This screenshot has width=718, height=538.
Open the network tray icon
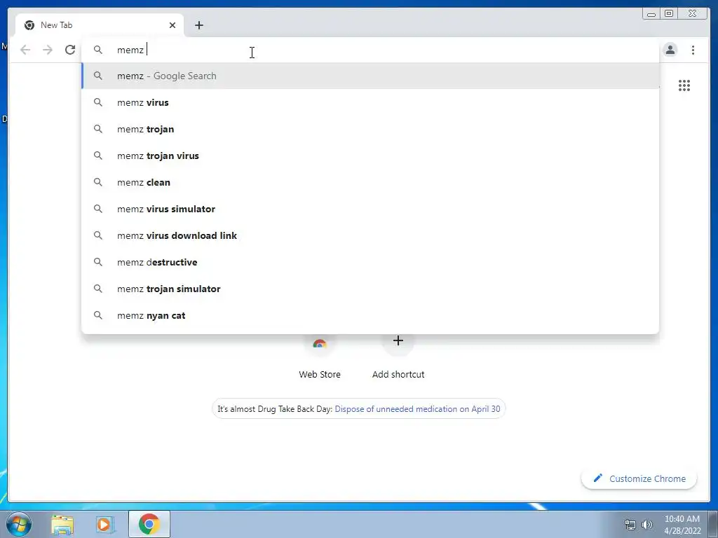[630, 525]
